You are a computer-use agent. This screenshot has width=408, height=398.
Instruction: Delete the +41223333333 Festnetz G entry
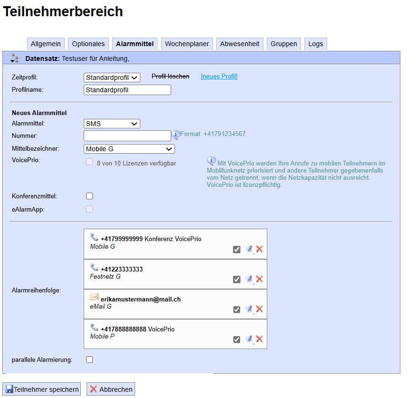tap(260, 279)
